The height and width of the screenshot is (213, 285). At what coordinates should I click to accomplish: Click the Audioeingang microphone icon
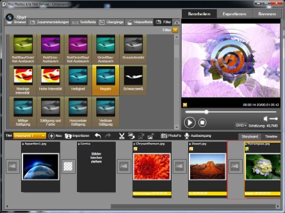pyautogui.click(x=187, y=136)
